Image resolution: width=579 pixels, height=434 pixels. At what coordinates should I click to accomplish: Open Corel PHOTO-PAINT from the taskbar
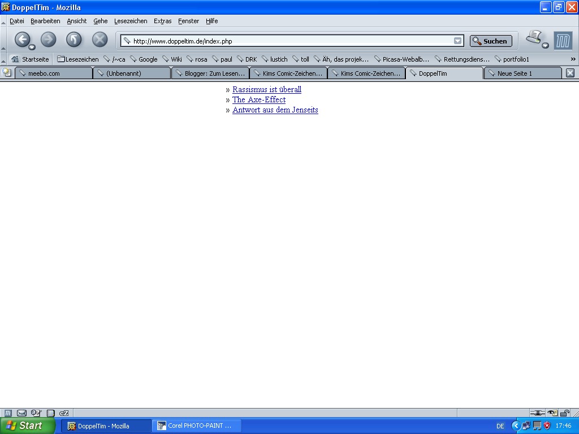click(197, 426)
